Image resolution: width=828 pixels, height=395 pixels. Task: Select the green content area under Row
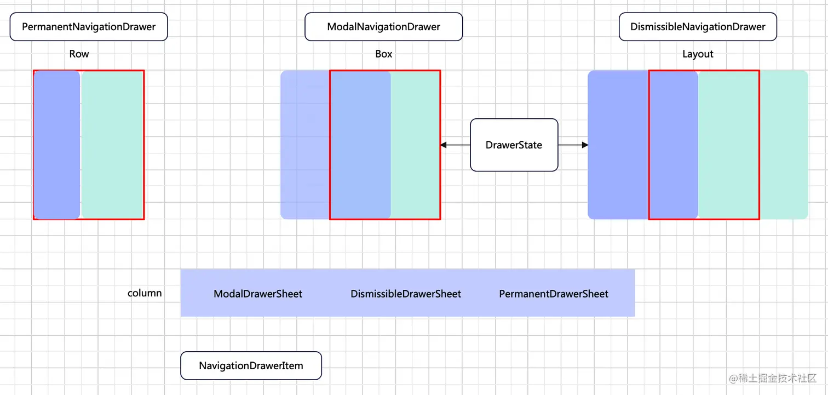(112, 145)
